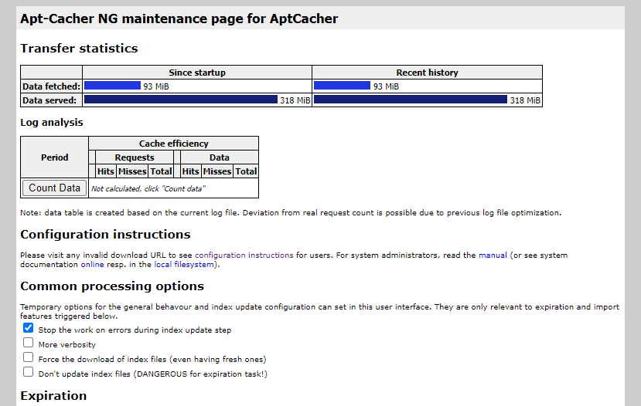Image resolution: width=641 pixels, height=406 pixels.
Task: Open the manual link
Action: [x=493, y=255]
